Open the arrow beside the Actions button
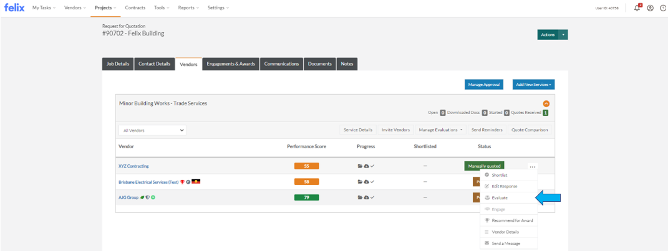 click(563, 35)
